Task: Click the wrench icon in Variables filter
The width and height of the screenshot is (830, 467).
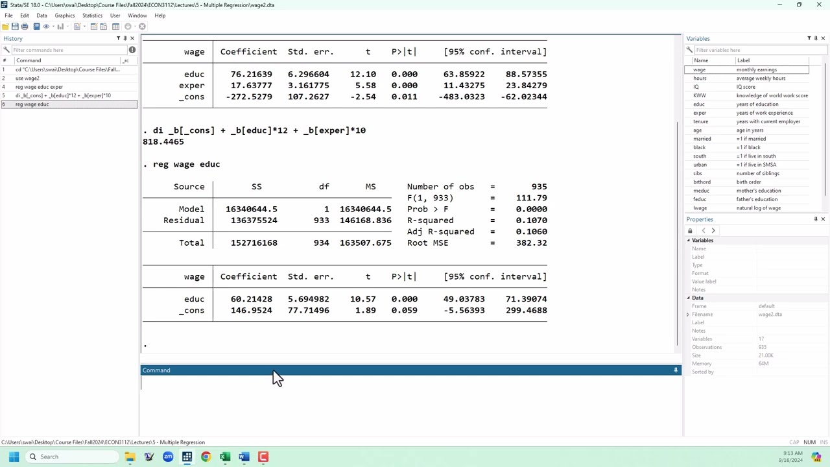Action: pos(690,50)
